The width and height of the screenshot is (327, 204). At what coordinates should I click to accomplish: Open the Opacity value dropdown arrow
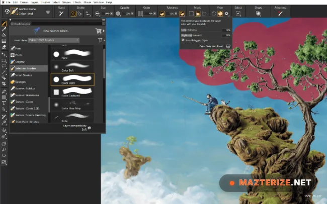(x=132, y=14)
